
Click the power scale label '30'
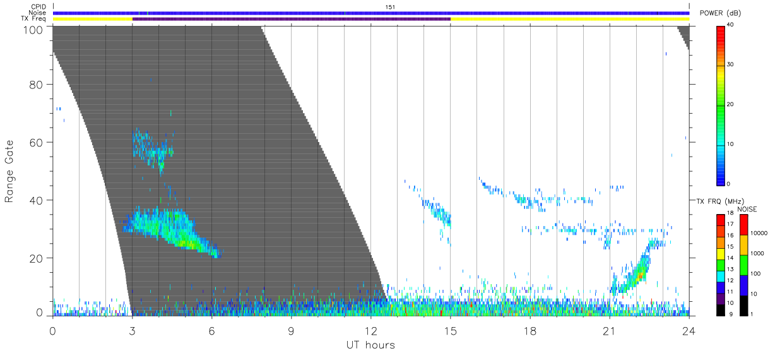(x=731, y=65)
